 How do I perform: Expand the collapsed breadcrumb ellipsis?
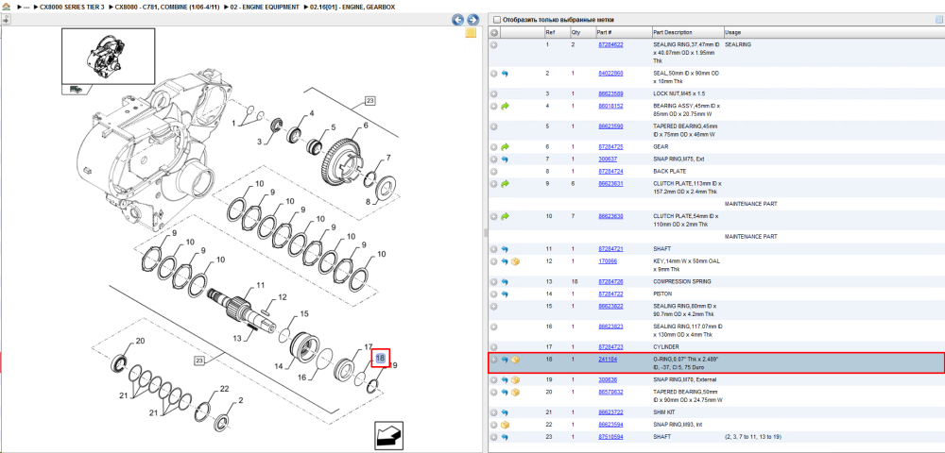point(26,7)
